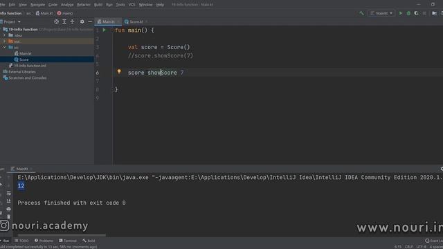This screenshot has width=443, height=249.
Task: Open the VCS menu
Action: click(132, 5)
